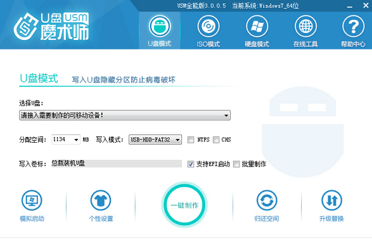Viewport: 372px width, 241px height.
Task: Click the 写入卷标 text field
Action: [x=117, y=164]
